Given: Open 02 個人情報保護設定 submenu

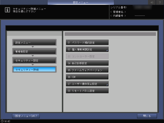Looking at the screenshot, I should (x=87, y=49).
